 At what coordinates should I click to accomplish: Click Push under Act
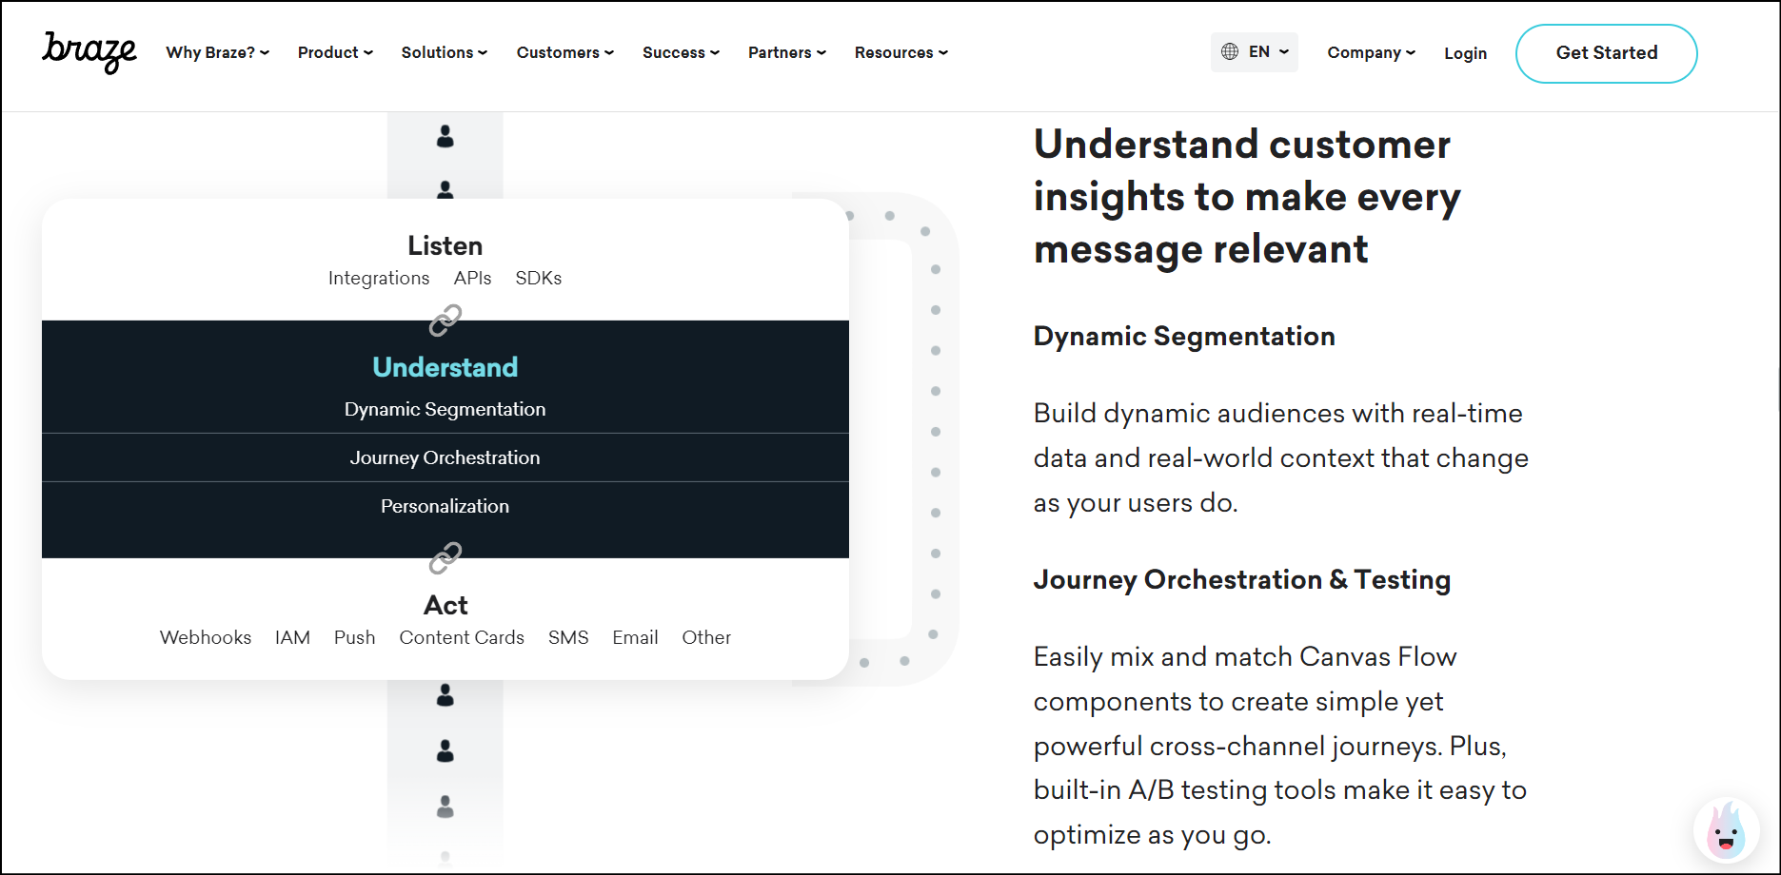tap(354, 637)
